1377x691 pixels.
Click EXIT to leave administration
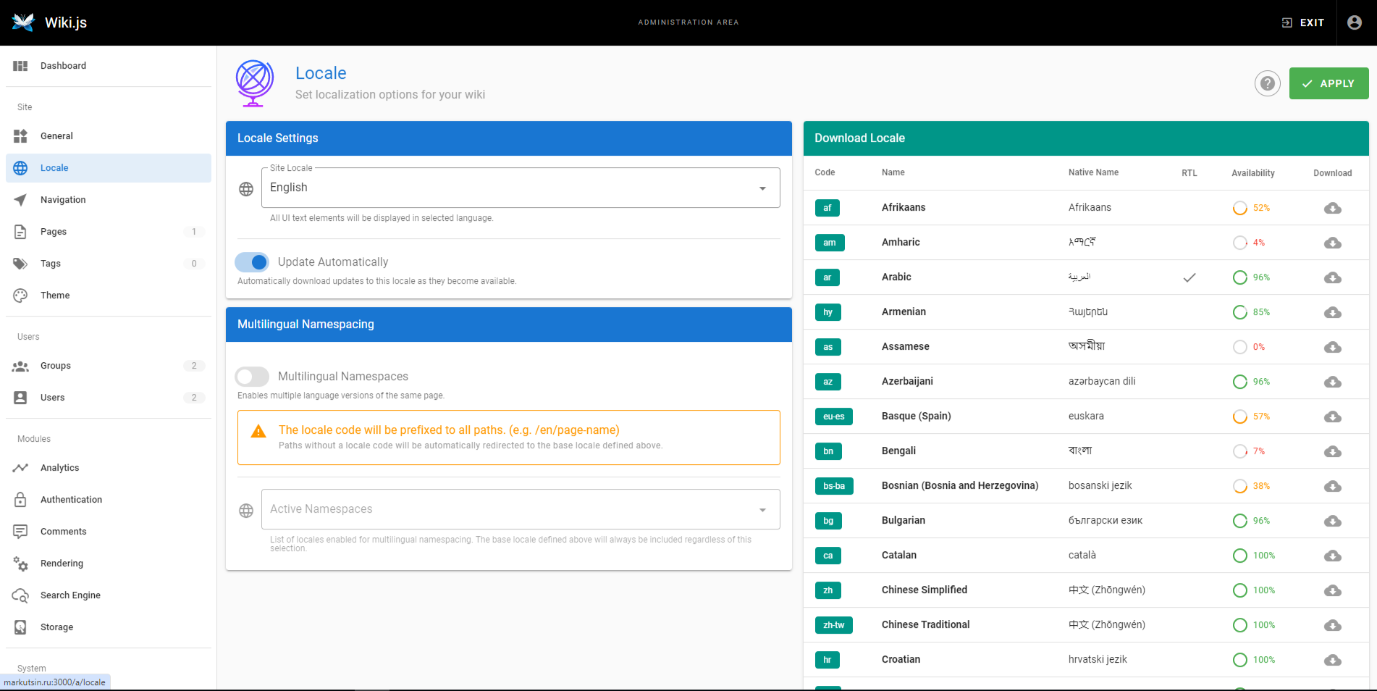(1303, 22)
